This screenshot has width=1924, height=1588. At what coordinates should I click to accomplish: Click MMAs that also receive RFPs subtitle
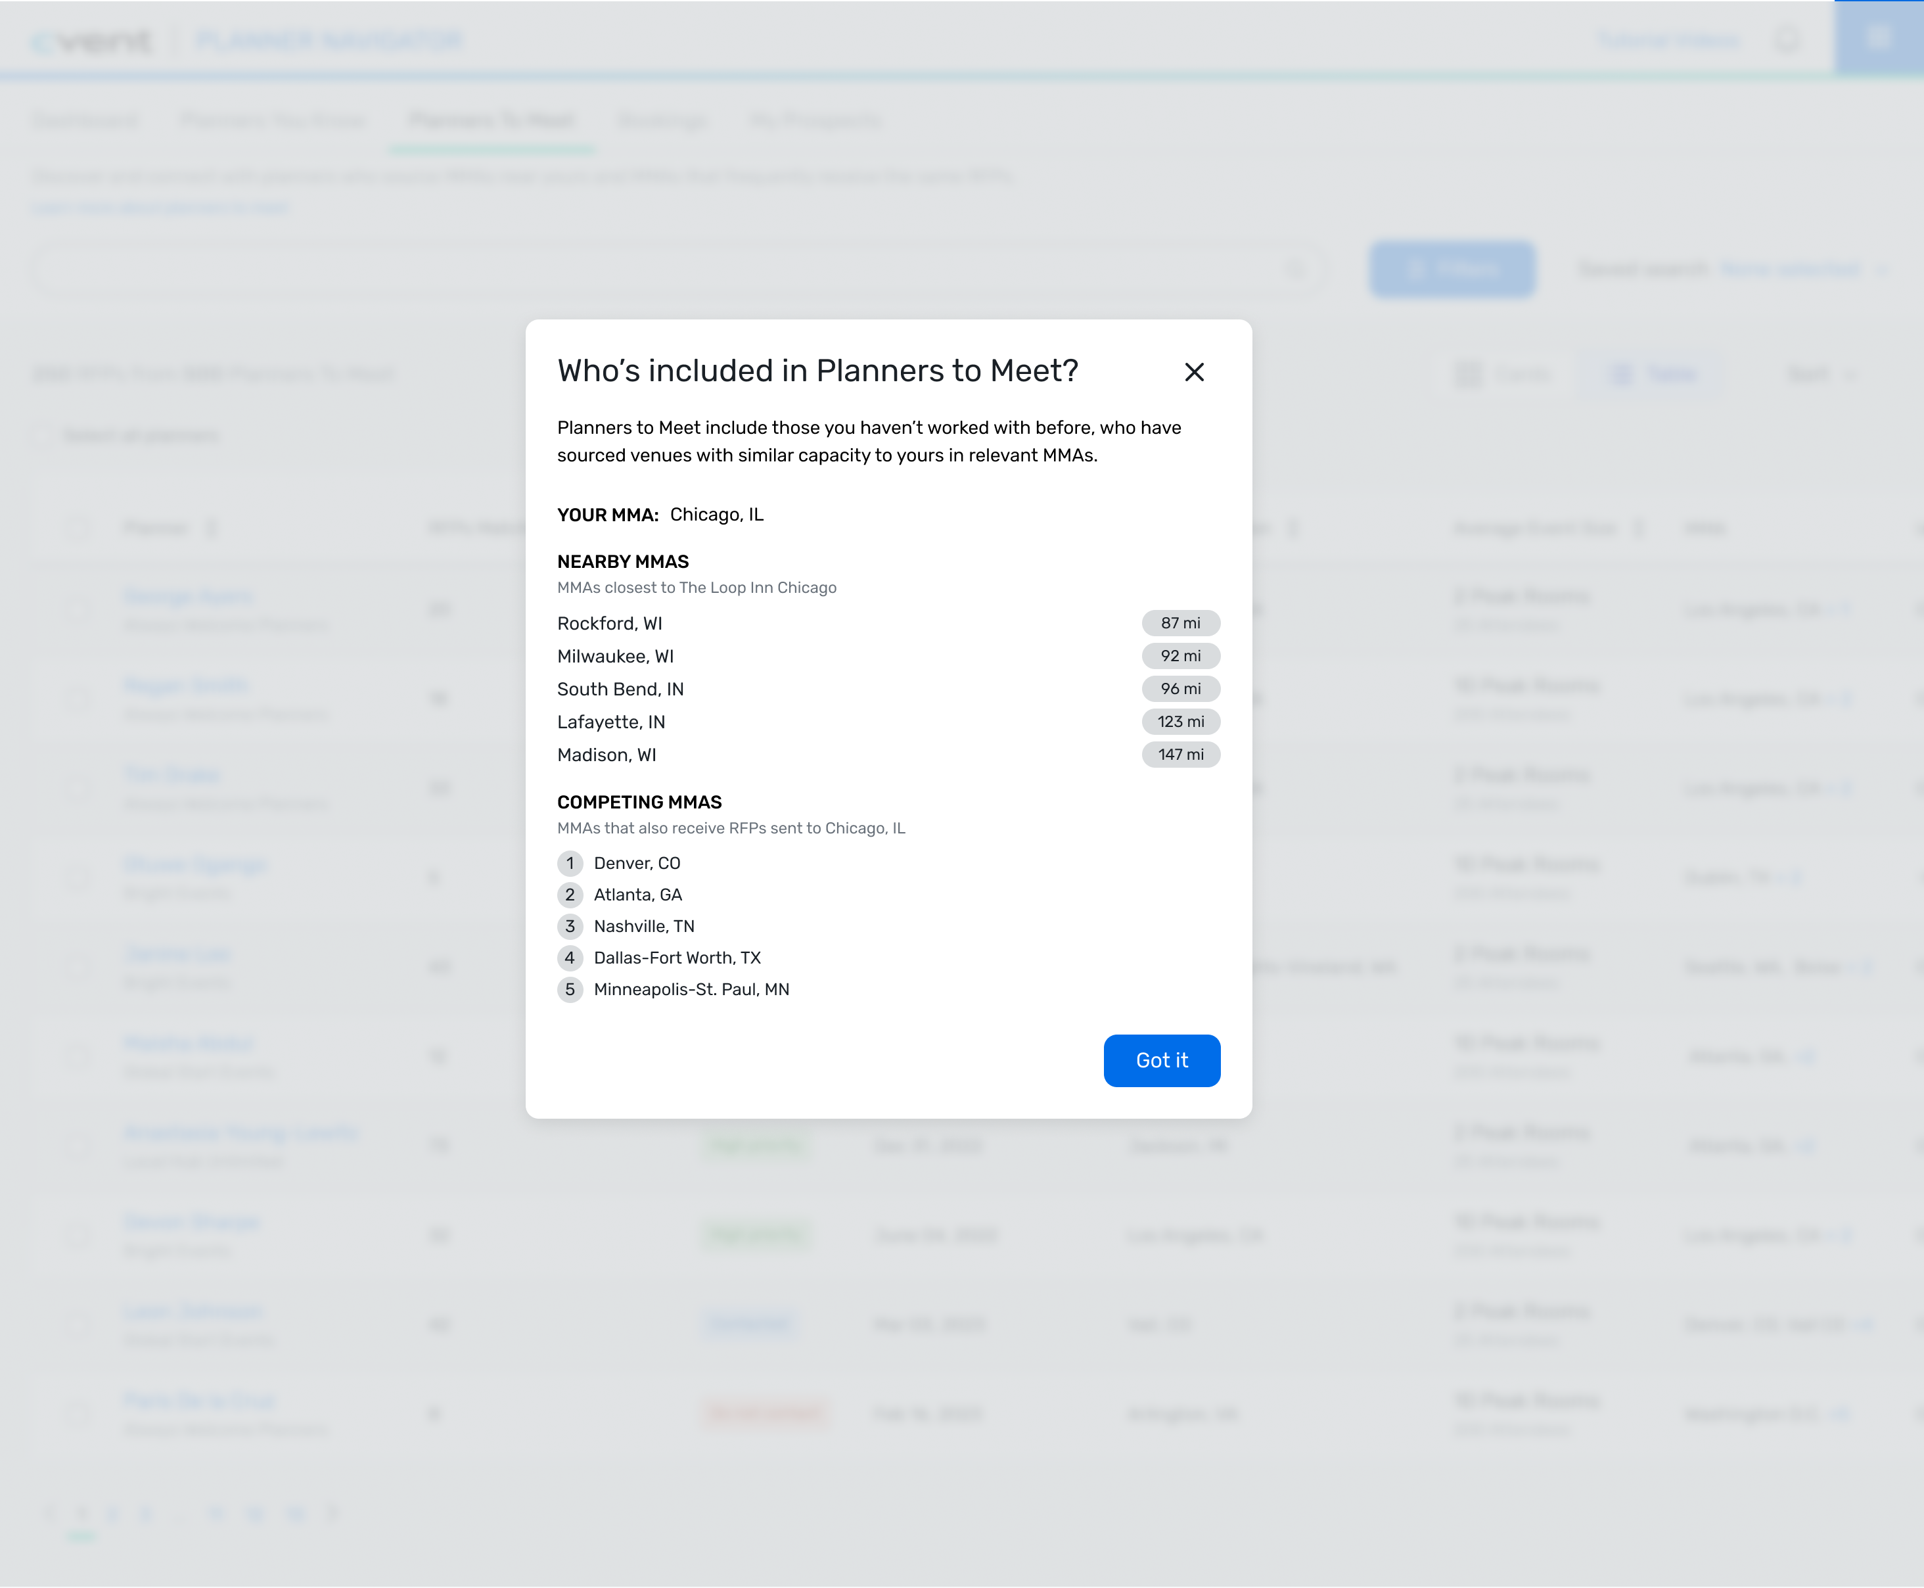731,828
